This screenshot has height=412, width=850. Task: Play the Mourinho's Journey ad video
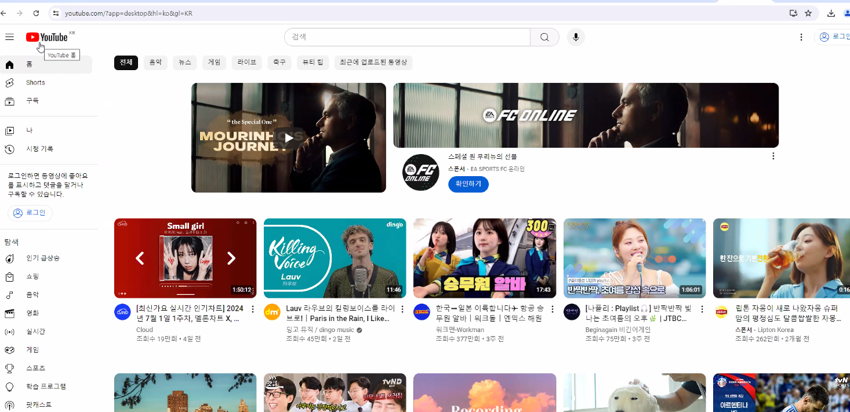(x=289, y=138)
